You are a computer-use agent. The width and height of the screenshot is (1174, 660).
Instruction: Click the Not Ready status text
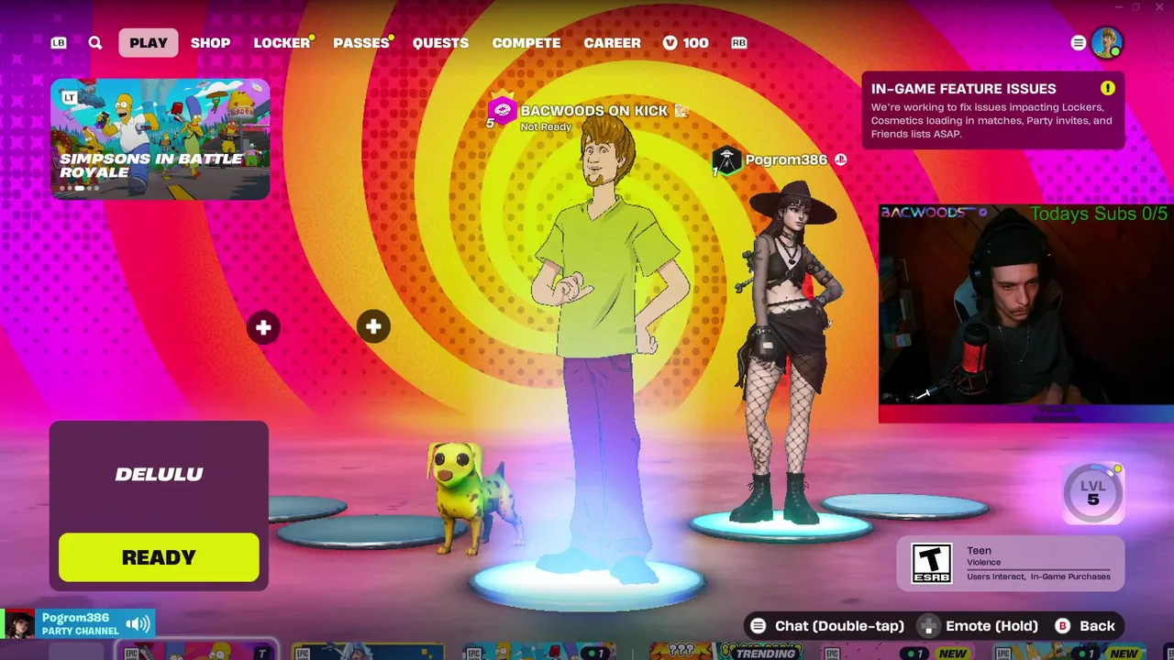click(546, 126)
